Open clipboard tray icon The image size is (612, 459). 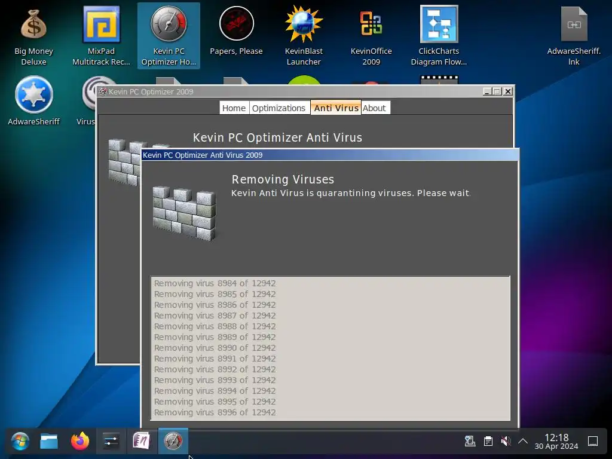[488, 442]
